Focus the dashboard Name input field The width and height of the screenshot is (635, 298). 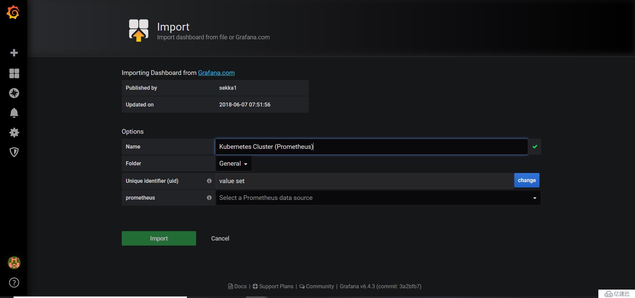tap(371, 146)
